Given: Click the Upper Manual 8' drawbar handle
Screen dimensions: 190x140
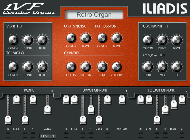Looking at the screenshot, I should 83,120.
